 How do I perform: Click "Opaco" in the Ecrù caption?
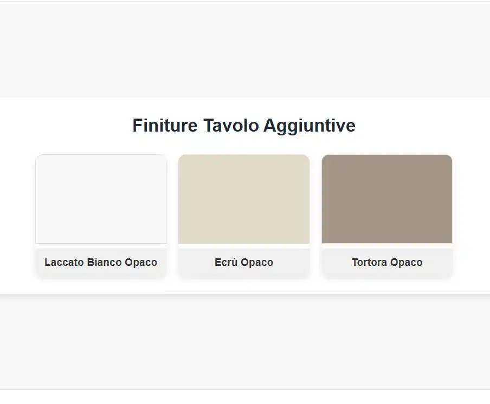click(x=257, y=262)
